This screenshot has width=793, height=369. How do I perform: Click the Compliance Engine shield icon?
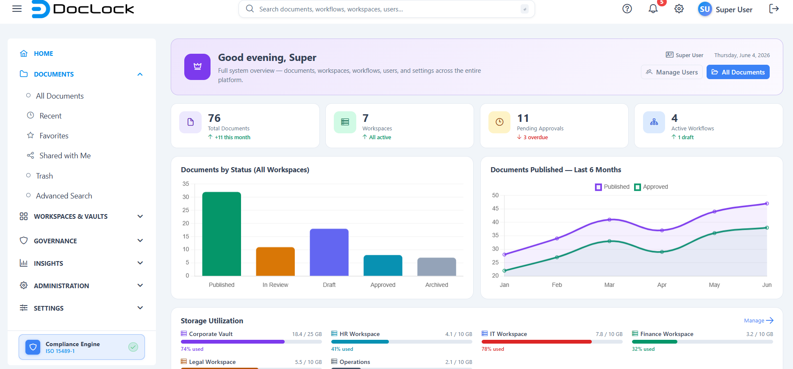coord(33,347)
